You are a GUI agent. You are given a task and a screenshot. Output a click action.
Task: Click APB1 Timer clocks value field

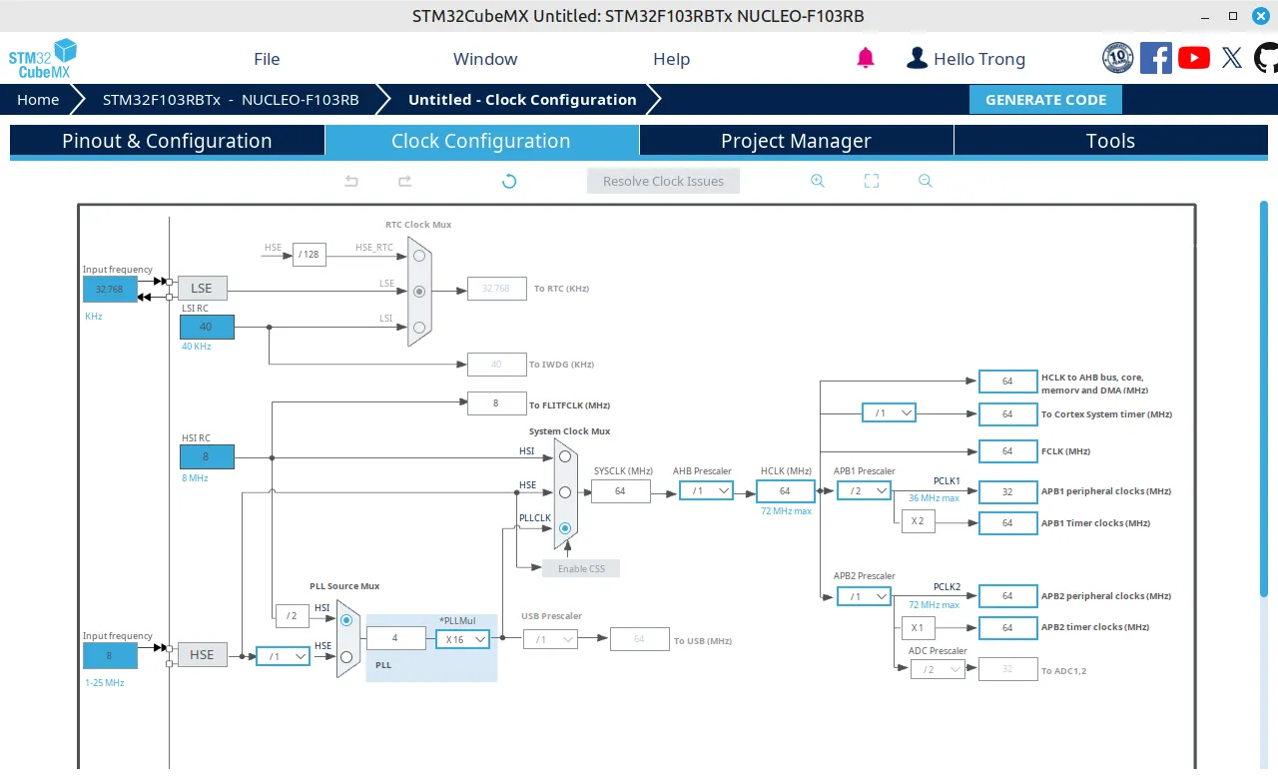pos(1007,522)
